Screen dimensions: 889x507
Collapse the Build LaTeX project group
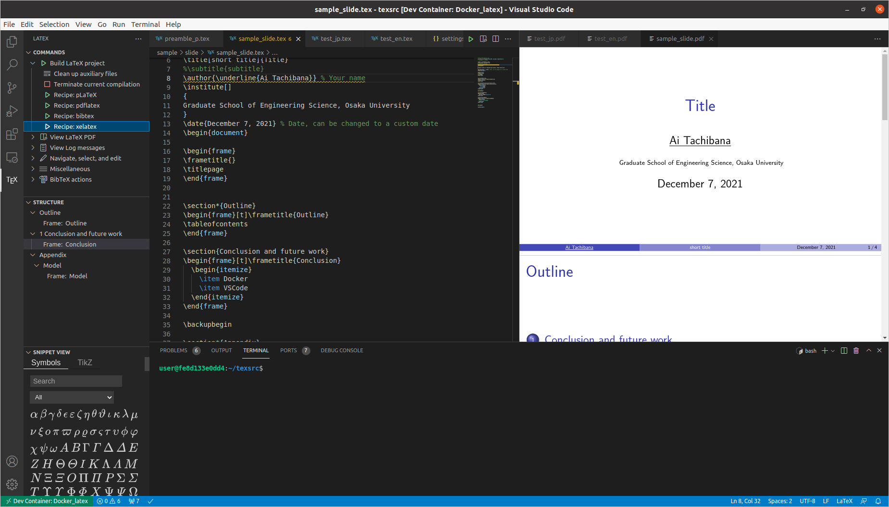tap(33, 63)
